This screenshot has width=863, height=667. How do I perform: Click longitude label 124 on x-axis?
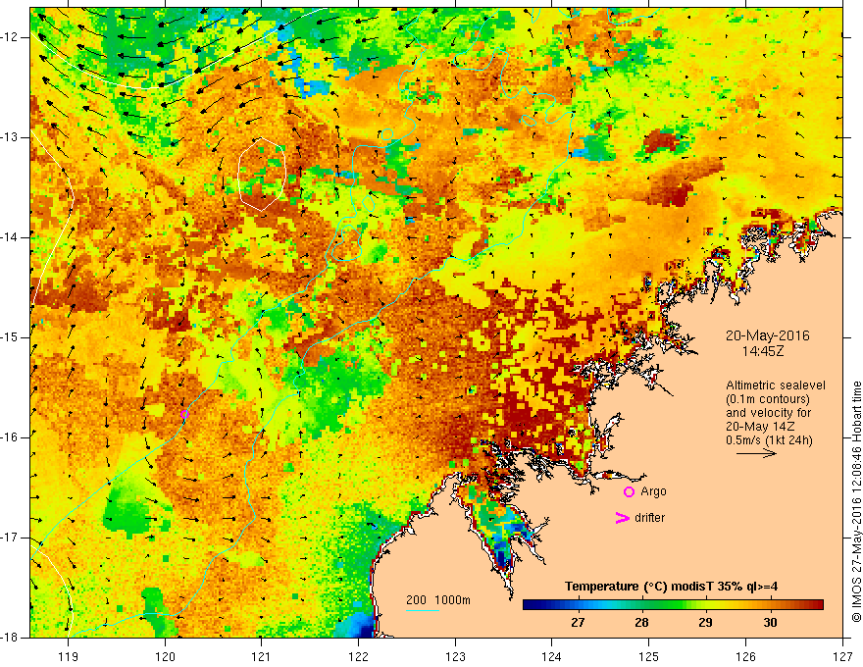(x=552, y=656)
